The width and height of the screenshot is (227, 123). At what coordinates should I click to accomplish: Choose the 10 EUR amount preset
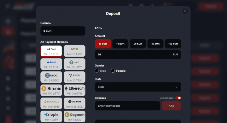click(103, 44)
